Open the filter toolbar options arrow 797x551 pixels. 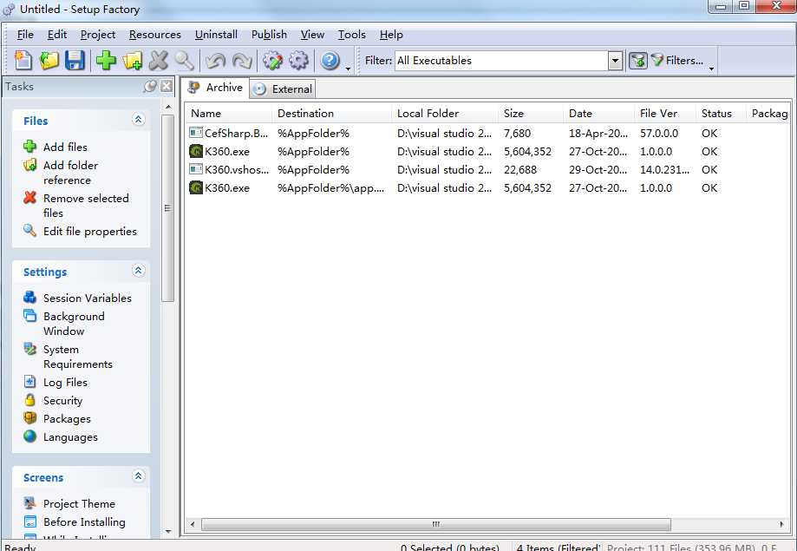point(712,69)
